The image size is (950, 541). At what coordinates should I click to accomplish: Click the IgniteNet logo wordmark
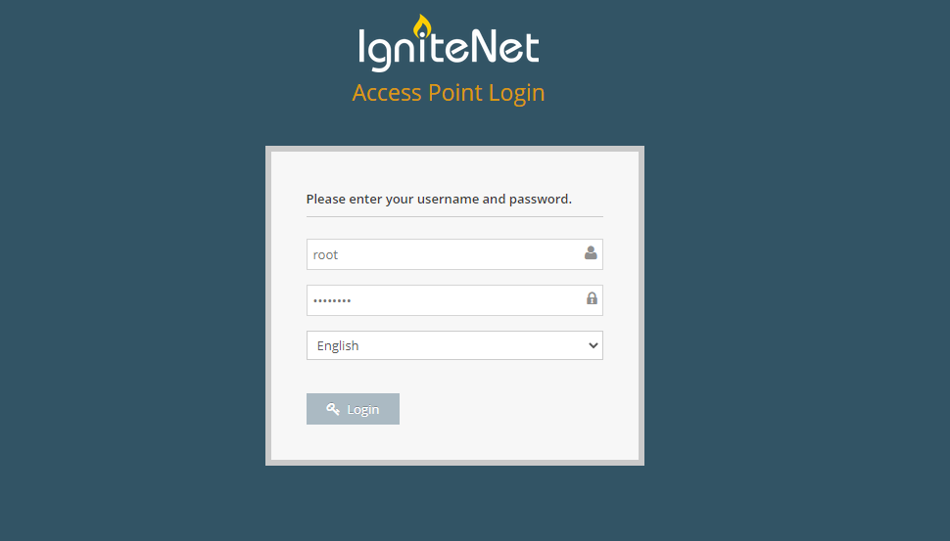click(449, 44)
